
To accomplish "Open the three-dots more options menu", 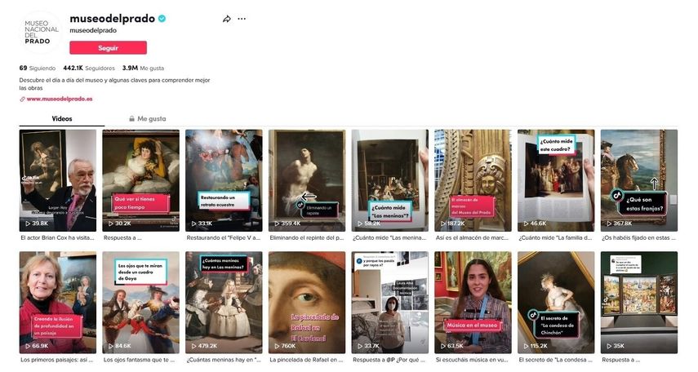I will (242, 19).
